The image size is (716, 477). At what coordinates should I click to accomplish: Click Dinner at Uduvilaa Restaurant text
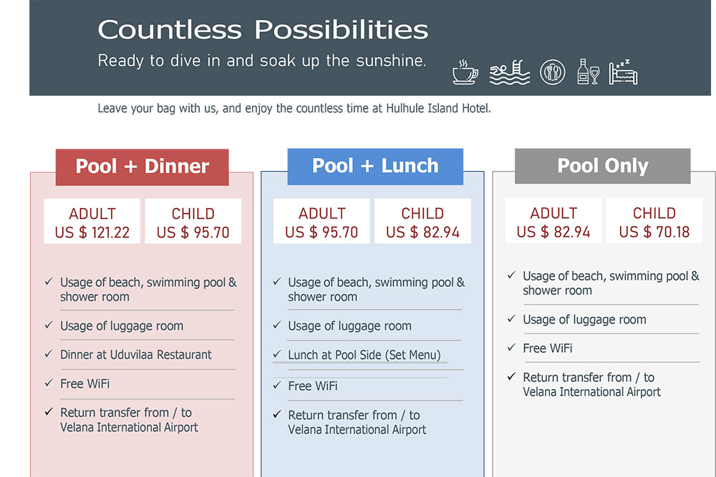pyautogui.click(x=135, y=354)
